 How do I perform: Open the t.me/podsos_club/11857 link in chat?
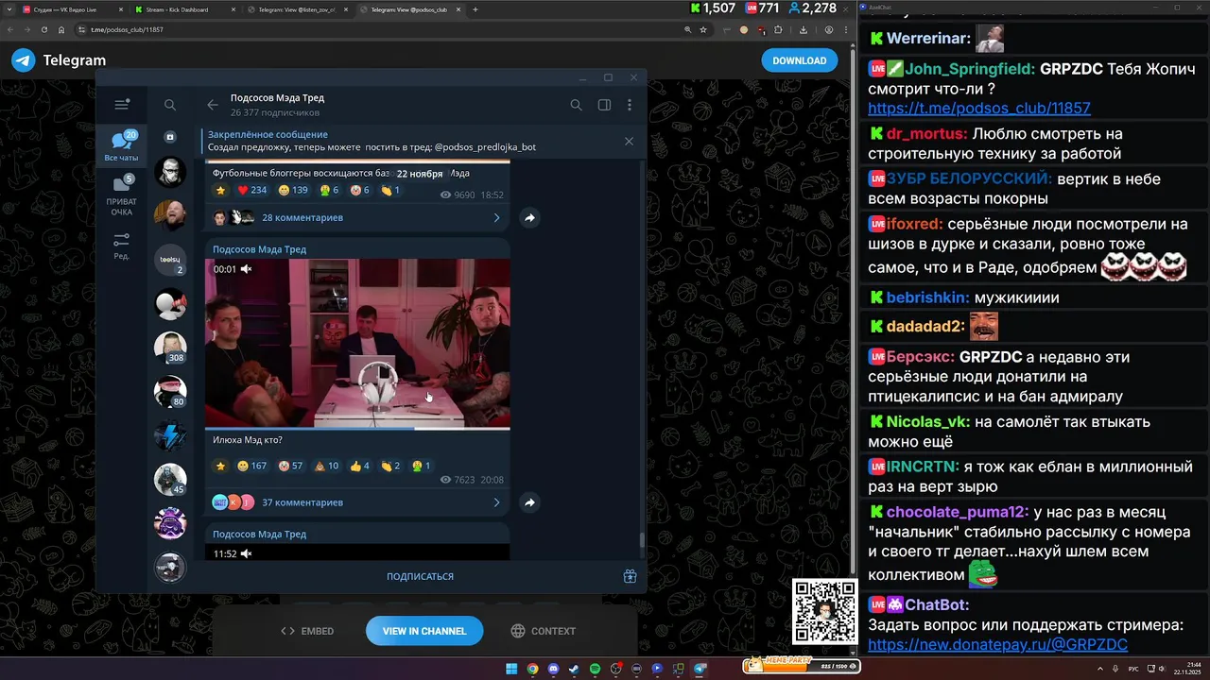[979, 109]
